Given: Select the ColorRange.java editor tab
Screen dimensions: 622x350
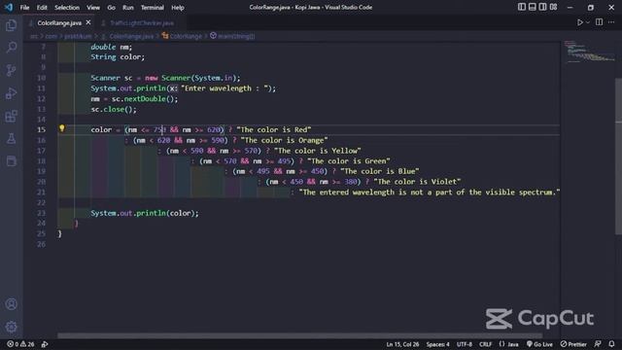Looking at the screenshot, I should 59,23.
